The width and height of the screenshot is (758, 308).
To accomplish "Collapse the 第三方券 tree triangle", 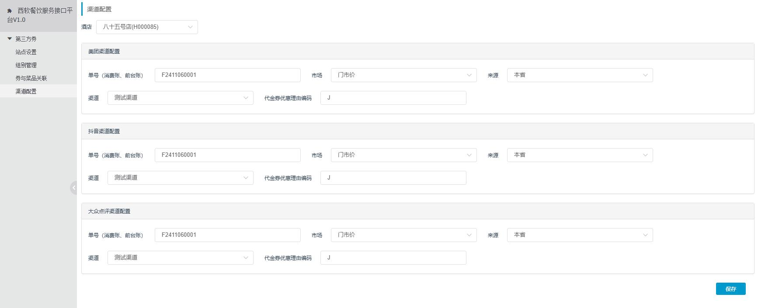I will pos(10,39).
